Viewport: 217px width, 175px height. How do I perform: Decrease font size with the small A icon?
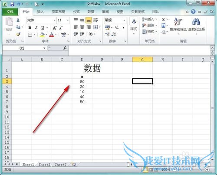[61, 28]
